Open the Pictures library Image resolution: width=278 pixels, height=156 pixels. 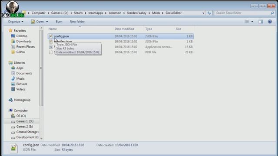22,84
